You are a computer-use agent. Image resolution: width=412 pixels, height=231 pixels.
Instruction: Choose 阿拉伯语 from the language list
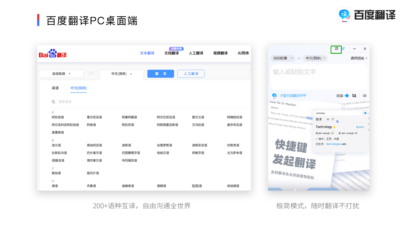click(58, 117)
